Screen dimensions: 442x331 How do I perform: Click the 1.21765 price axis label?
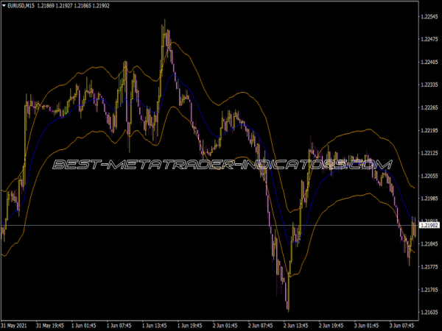(428, 267)
